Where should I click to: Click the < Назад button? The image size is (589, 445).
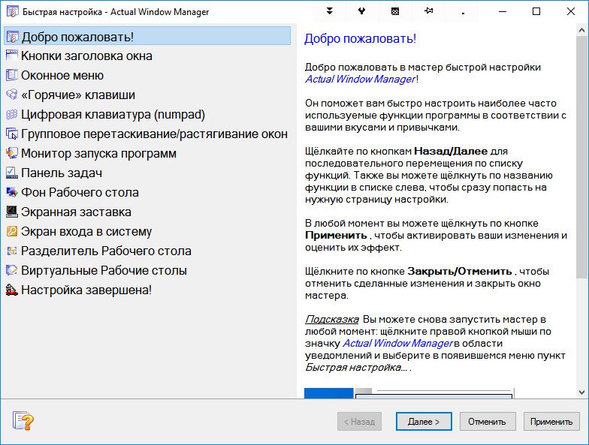tap(359, 422)
